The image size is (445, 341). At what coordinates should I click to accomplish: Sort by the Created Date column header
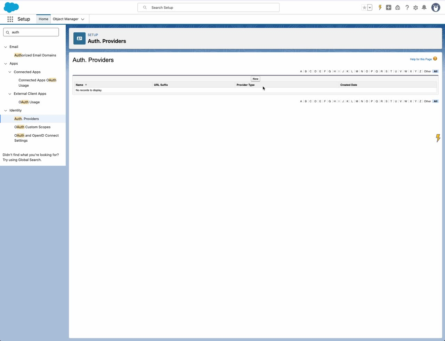point(349,85)
